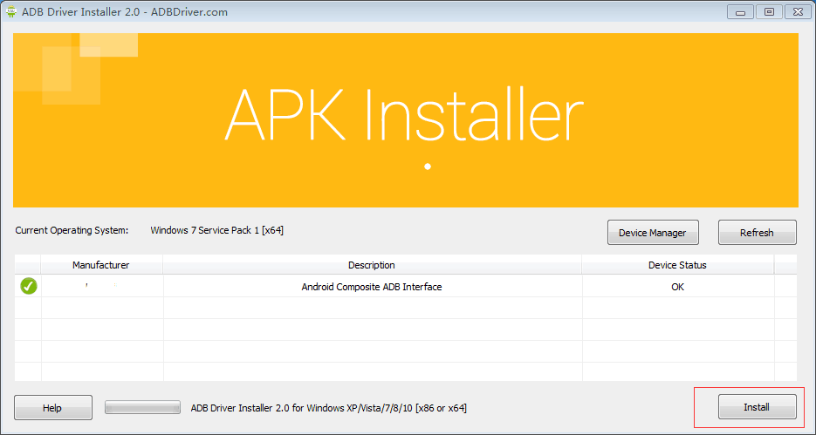Click Windows 7 Service Pack 1 text

[217, 230]
